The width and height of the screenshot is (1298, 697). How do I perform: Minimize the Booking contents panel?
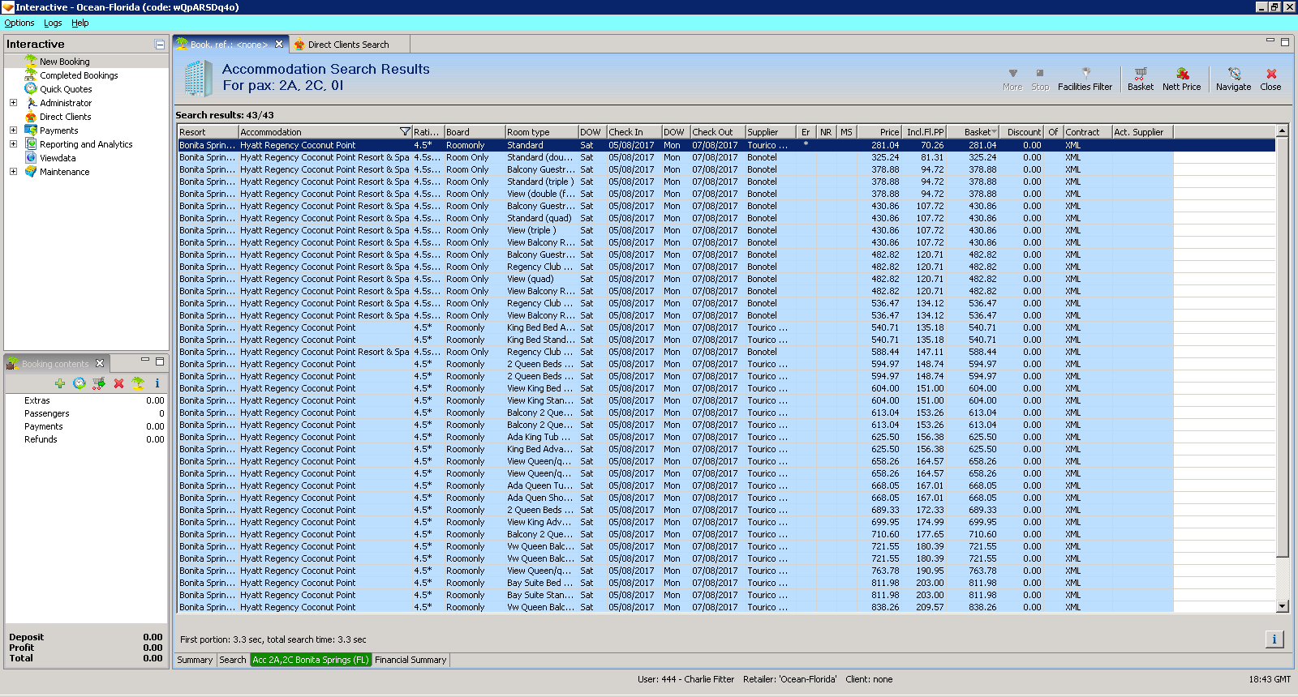[x=145, y=361]
